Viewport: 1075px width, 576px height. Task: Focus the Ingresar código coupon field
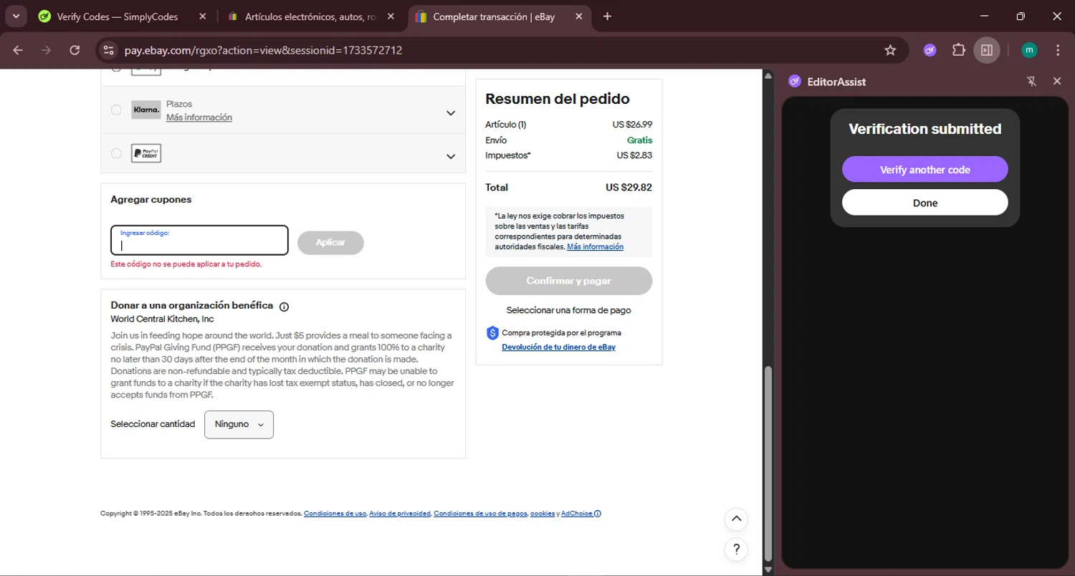click(199, 241)
